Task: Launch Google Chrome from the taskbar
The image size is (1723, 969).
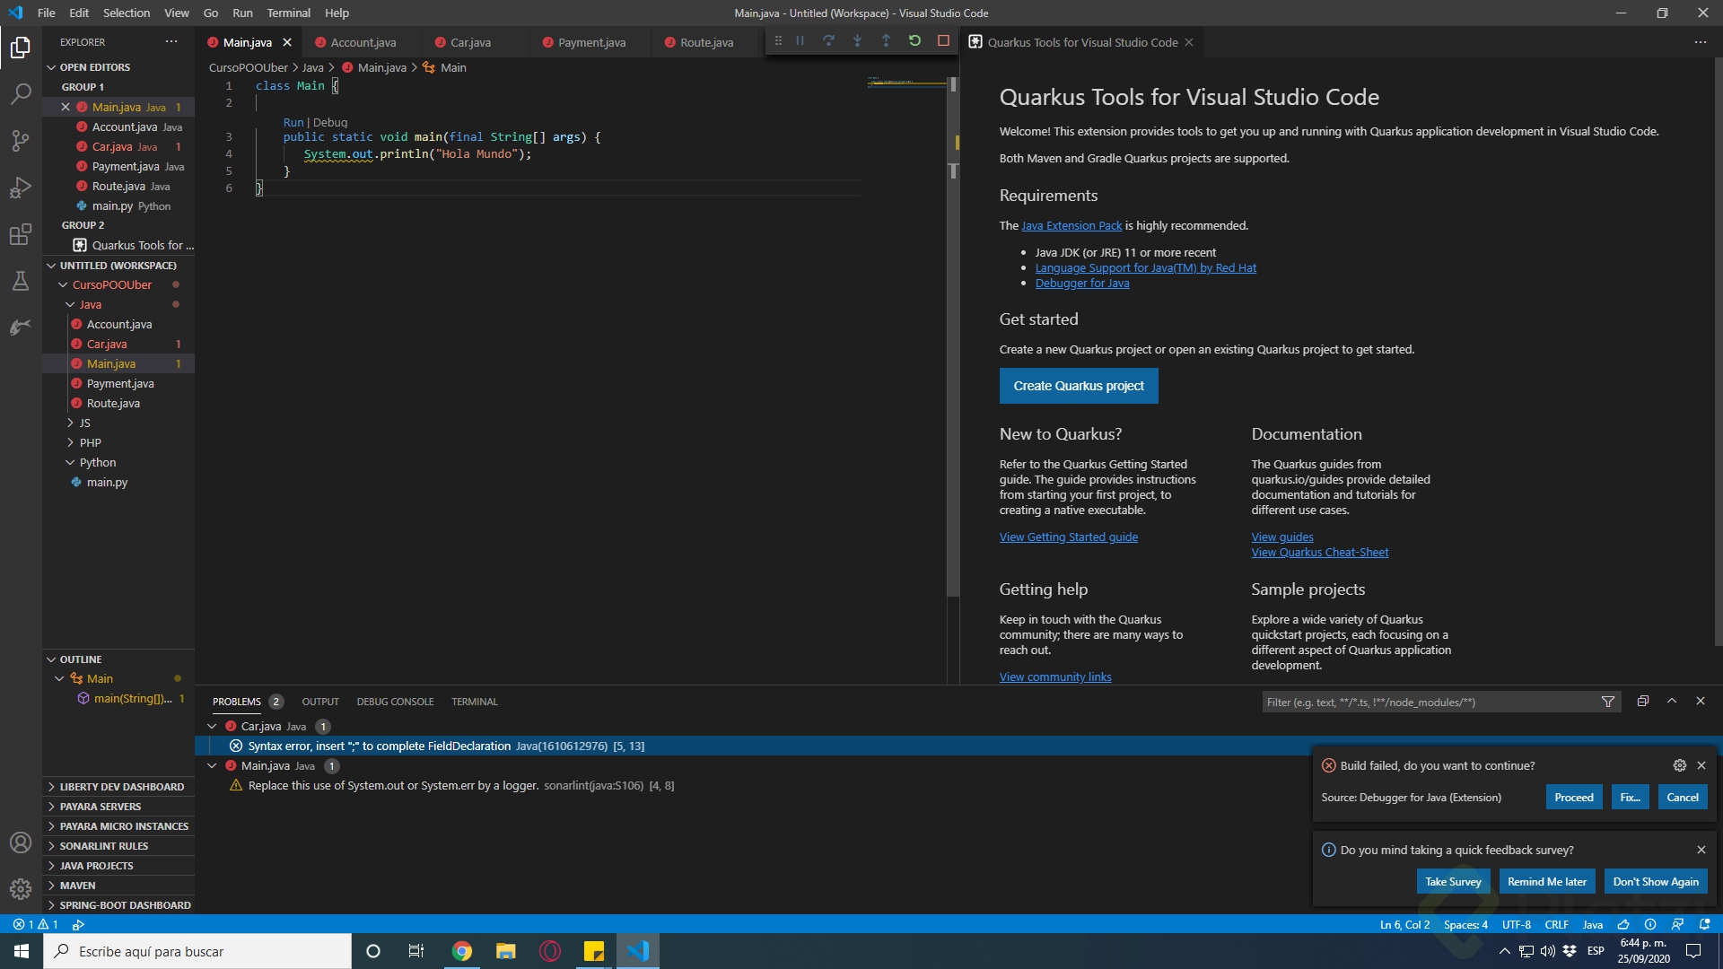Action: (x=462, y=951)
